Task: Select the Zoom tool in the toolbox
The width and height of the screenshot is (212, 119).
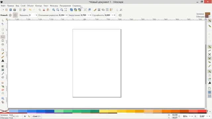Action: point(3,99)
